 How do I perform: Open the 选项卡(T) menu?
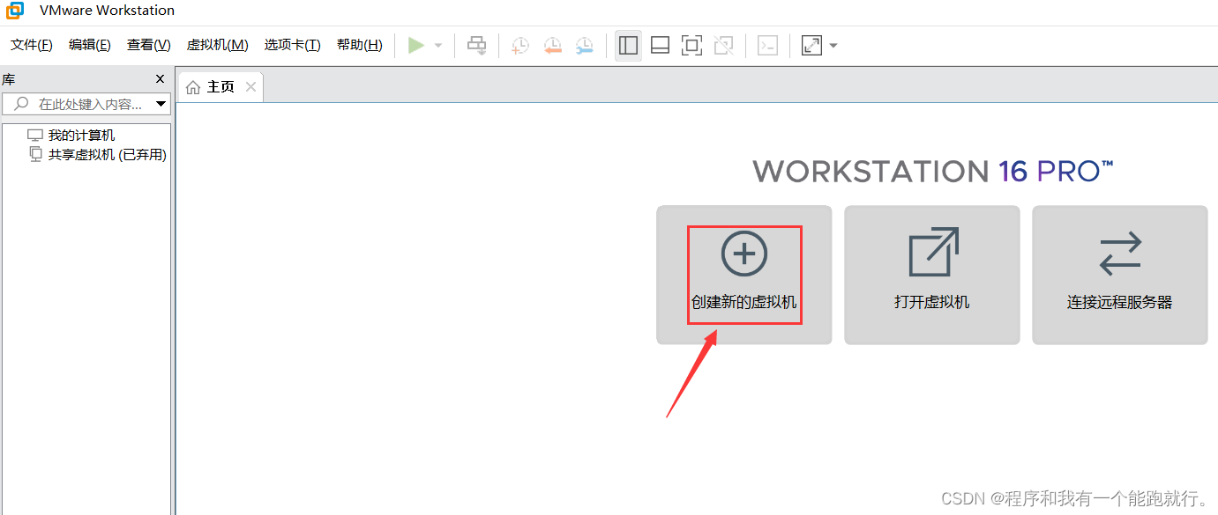[293, 45]
